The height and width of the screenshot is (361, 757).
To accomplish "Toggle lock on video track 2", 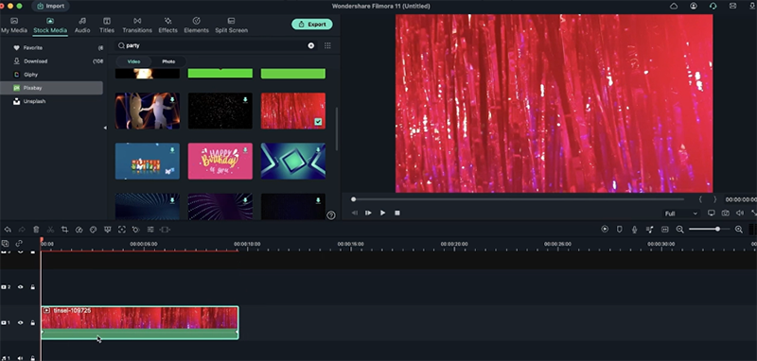I will [x=33, y=286].
